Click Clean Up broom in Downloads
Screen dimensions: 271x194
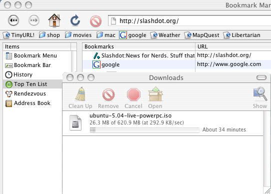(x=80, y=98)
